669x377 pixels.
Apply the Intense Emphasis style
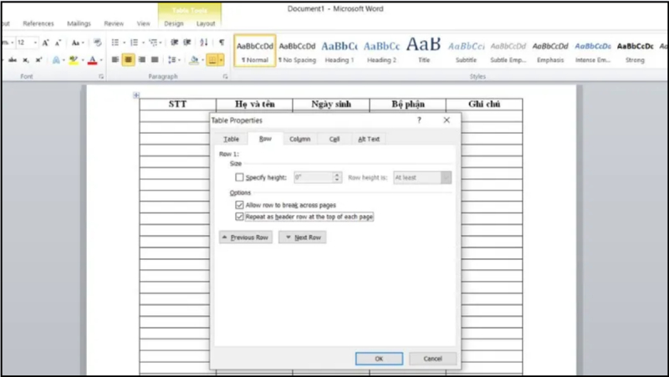click(593, 51)
